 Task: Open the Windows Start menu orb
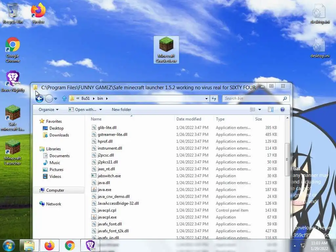click(x=9, y=245)
